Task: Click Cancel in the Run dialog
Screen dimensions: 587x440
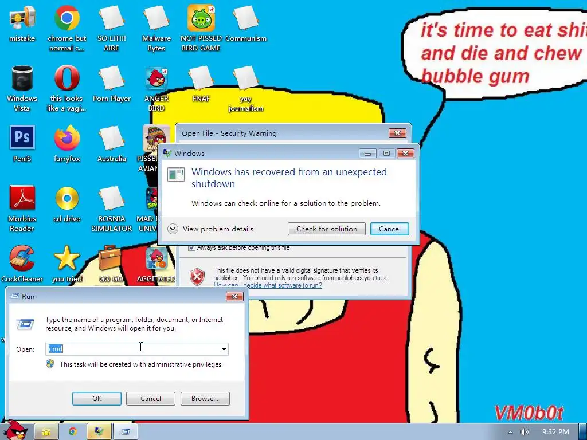Action: coord(151,399)
